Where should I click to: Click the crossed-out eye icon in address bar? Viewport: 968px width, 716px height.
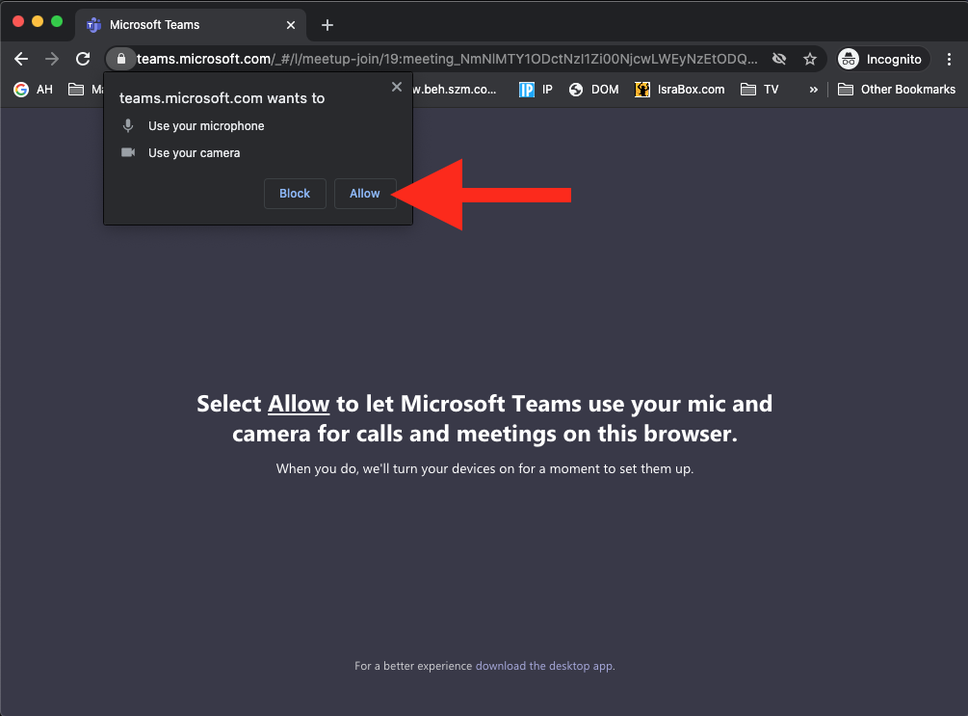tap(779, 59)
